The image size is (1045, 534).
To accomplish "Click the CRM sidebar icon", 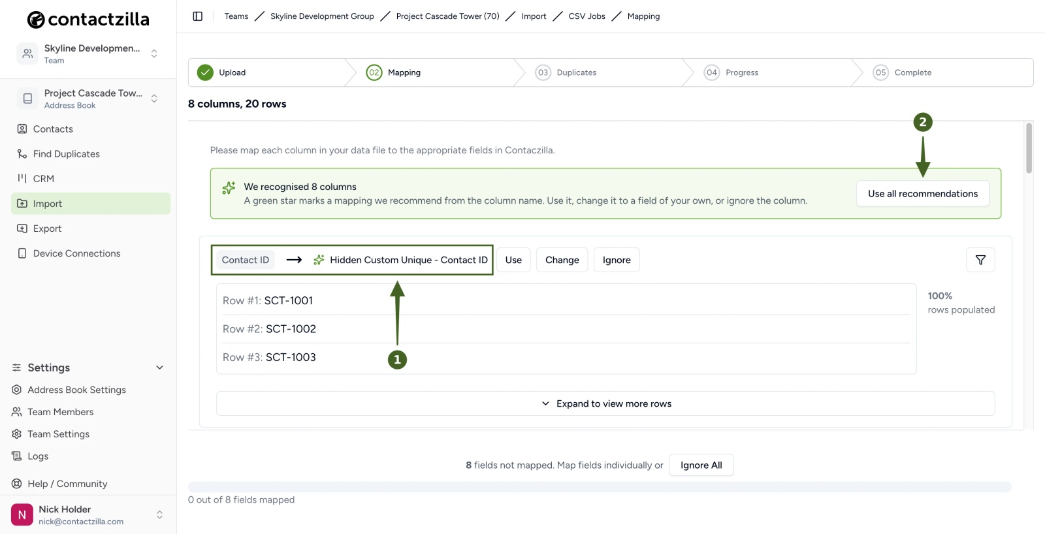I will tap(22, 179).
